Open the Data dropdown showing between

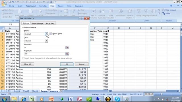point(46,41)
